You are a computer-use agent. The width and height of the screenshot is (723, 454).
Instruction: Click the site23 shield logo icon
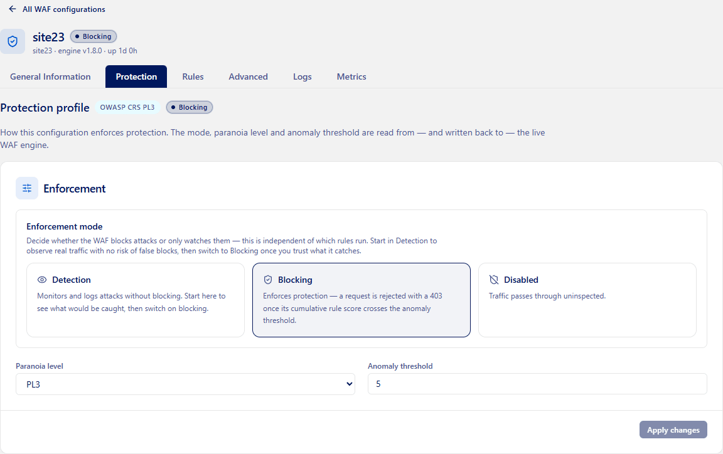point(13,41)
